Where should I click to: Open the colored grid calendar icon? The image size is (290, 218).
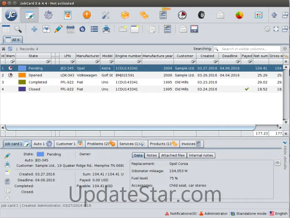pos(258,15)
